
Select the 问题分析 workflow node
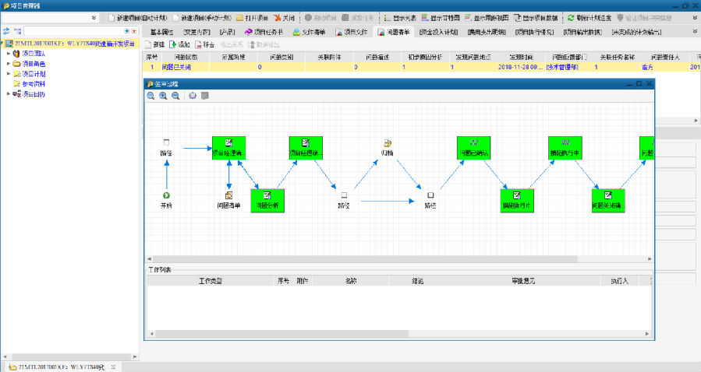[267, 200]
